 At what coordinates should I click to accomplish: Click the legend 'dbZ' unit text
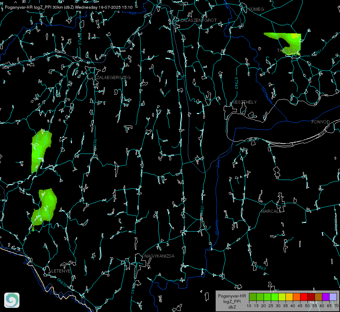232,307
